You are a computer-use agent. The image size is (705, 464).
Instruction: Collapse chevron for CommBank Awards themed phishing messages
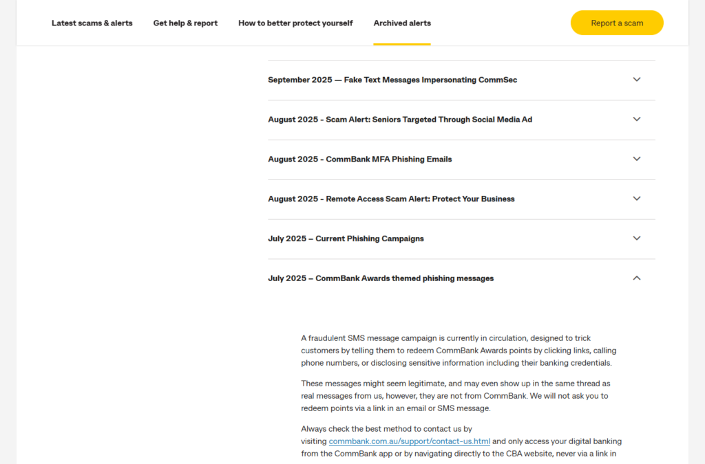[x=637, y=278]
